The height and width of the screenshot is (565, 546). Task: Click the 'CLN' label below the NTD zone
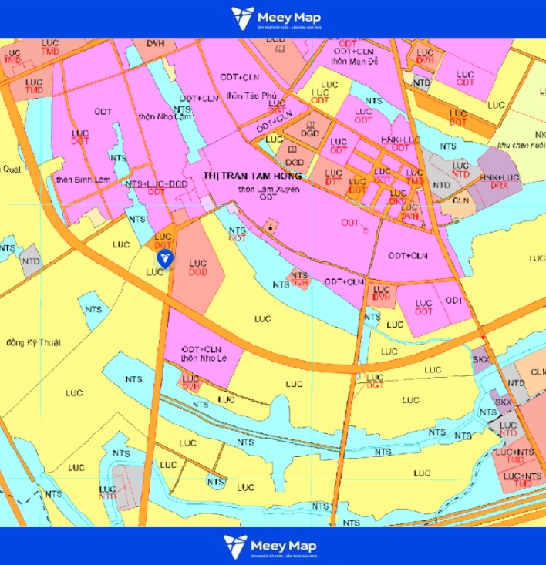click(x=460, y=200)
